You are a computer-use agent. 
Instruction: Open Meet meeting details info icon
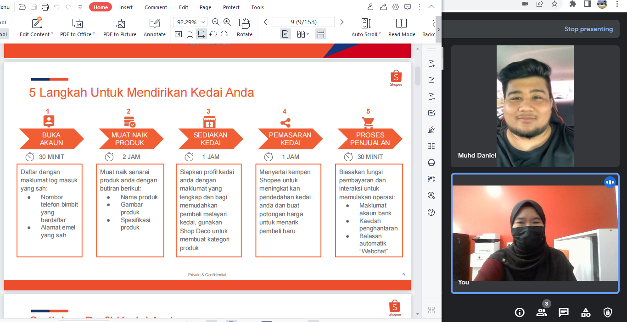click(x=520, y=312)
